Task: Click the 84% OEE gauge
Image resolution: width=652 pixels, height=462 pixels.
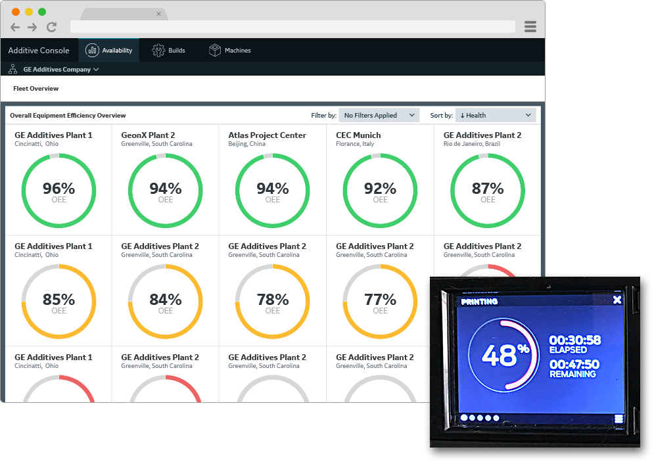Action: pos(166,302)
